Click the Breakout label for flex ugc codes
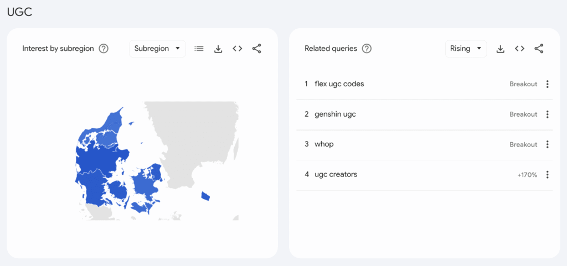This screenshot has height=266, width=567. 523,84
